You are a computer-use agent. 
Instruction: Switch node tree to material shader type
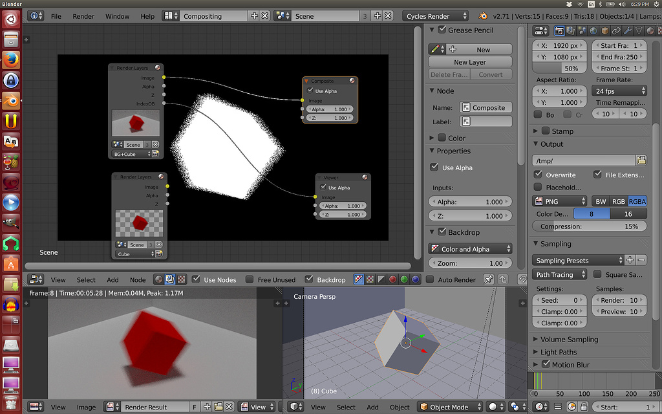(x=159, y=279)
